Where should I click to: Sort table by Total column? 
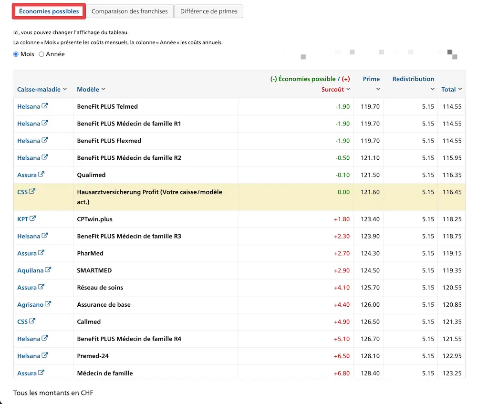[x=452, y=89]
